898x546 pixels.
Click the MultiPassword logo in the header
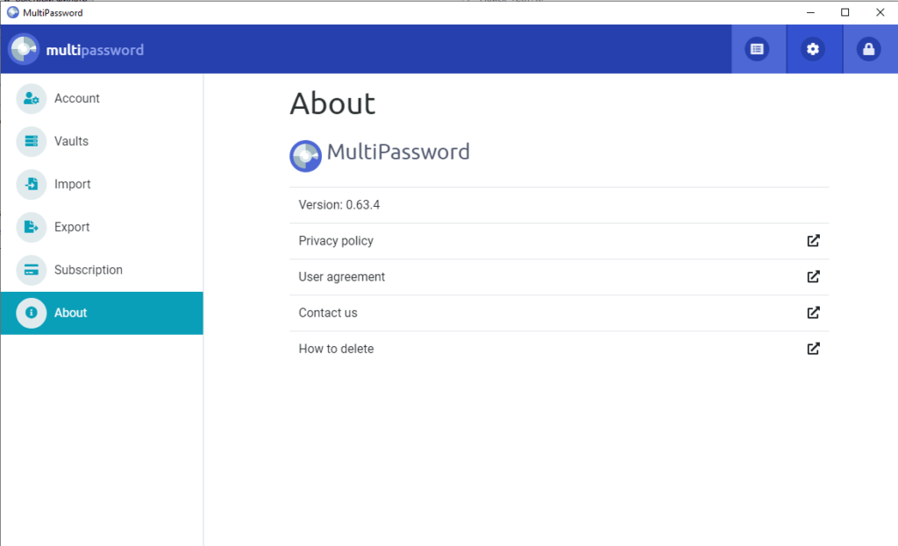click(24, 49)
